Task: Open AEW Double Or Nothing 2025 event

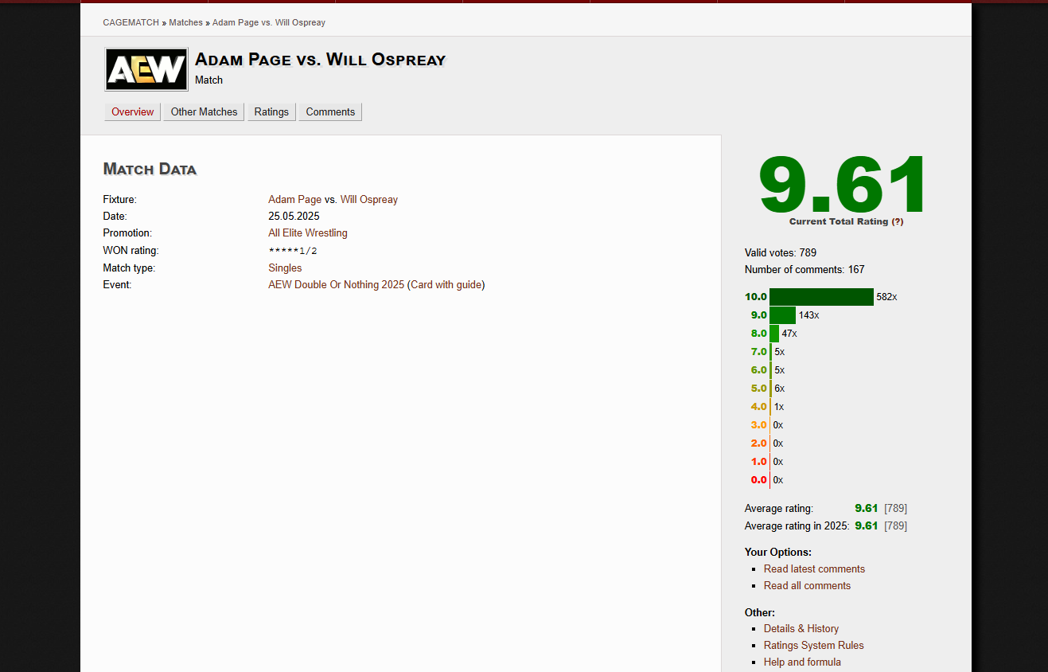Action: coord(337,285)
